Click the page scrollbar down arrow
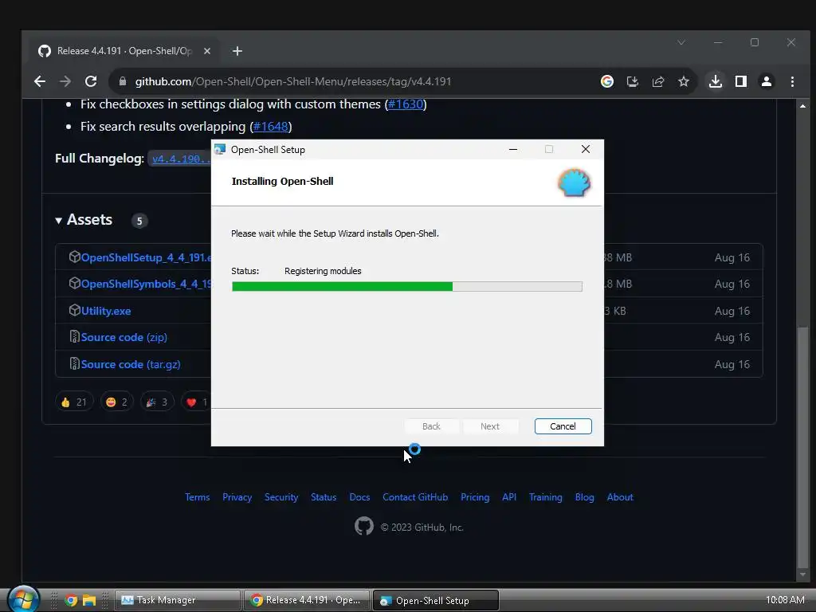 pyautogui.click(x=802, y=575)
